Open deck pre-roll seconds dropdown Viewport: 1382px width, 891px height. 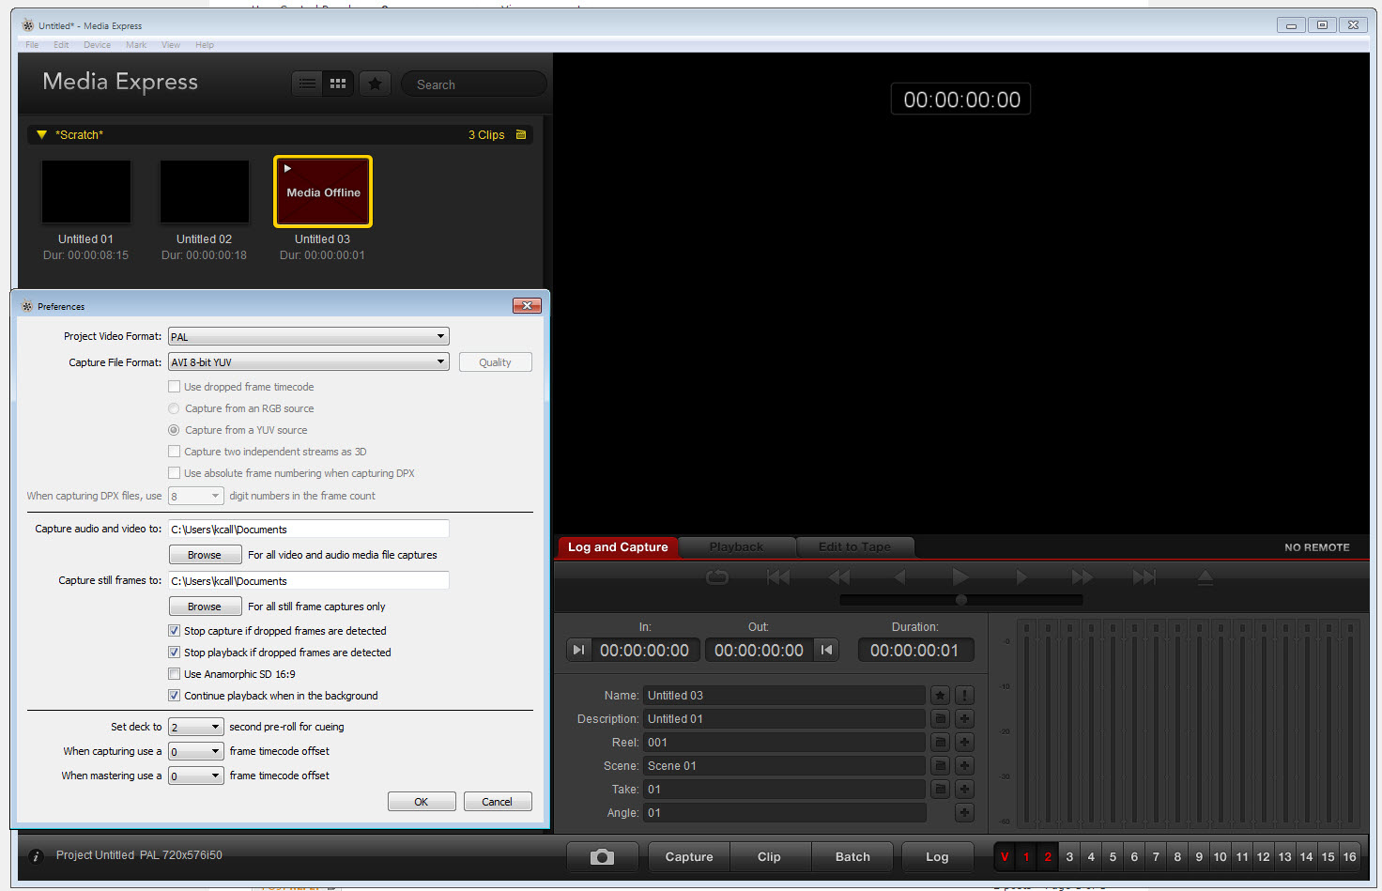pyautogui.click(x=195, y=727)
